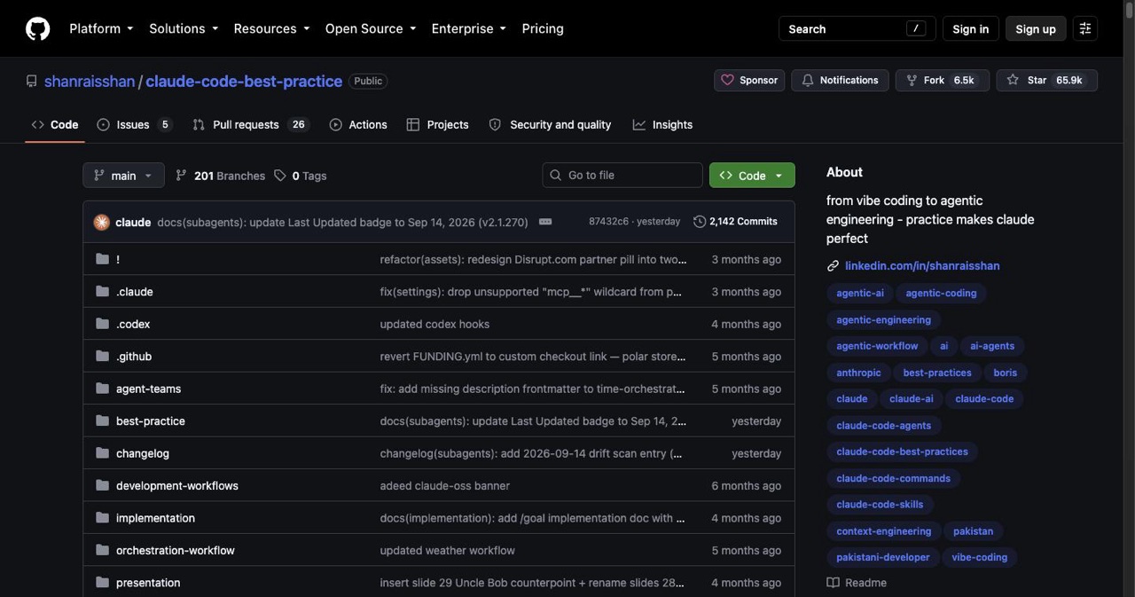
Task: Click the Sign in button
Action: click(971, 28)
